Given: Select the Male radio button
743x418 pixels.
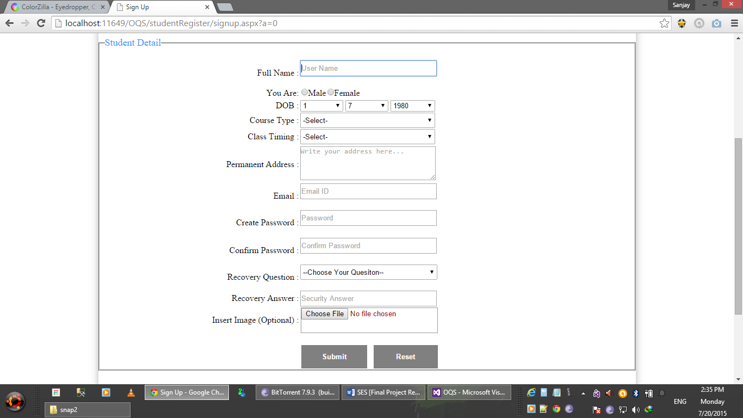Looking at the screenshot, I should pos(305,92).
